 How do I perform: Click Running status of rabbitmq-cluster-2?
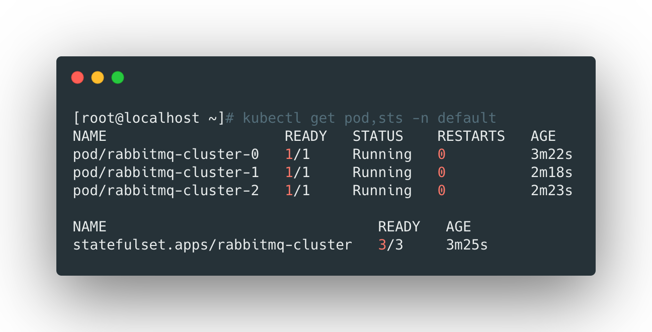(x=382, y=191)
